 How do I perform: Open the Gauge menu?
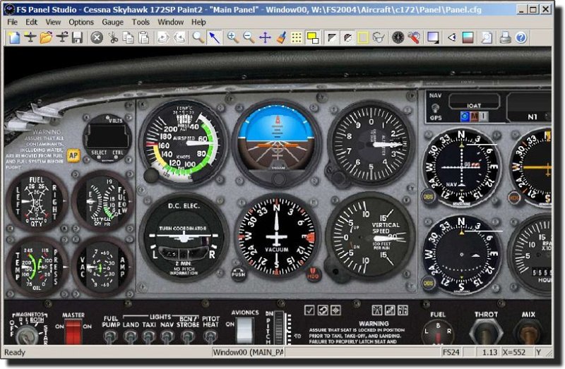coord(112,22)
